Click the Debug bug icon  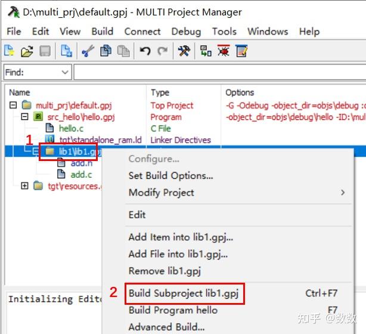[224, 51]
